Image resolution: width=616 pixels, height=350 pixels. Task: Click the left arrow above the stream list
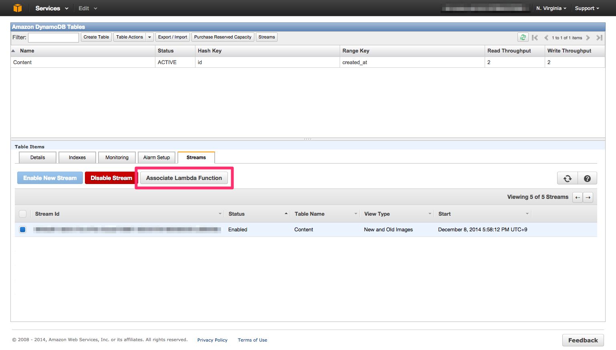(x=577, y=197)
